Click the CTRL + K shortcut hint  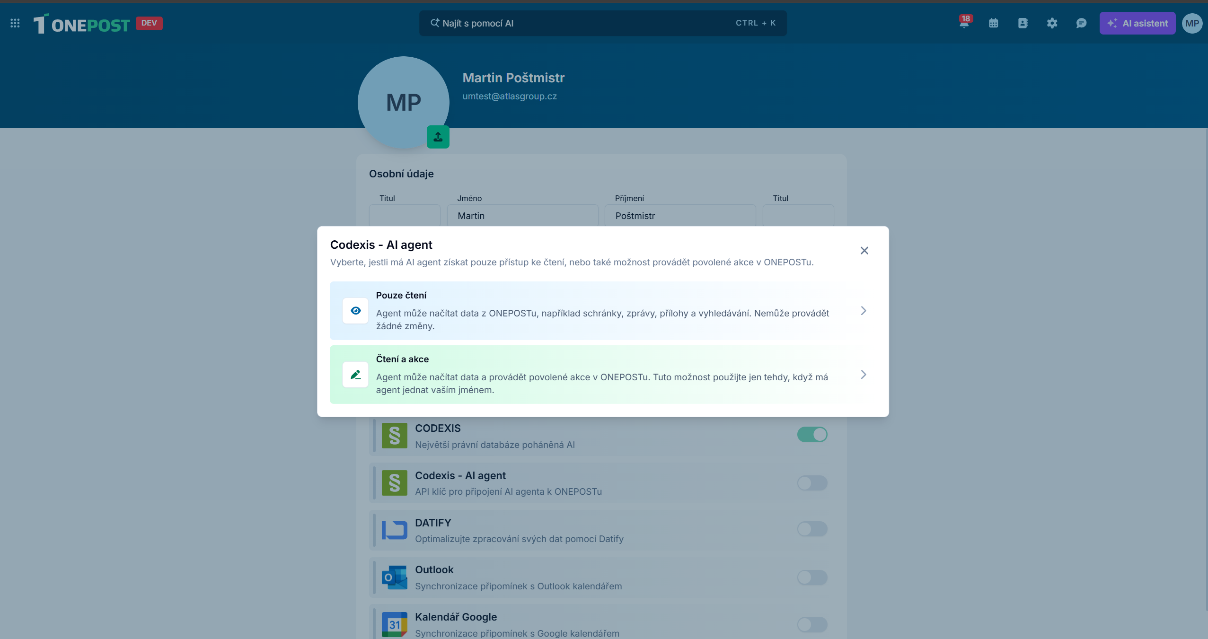756,23
